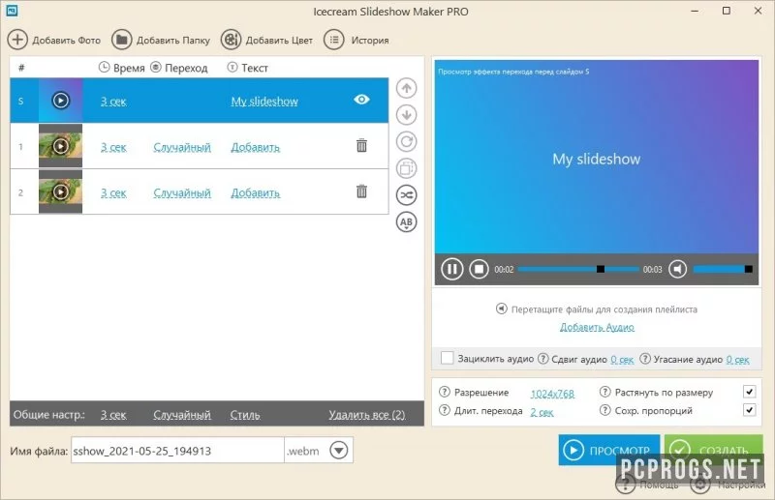
Task: Click Добавить Цвет palette icon
Action: (x=231, y=40)
